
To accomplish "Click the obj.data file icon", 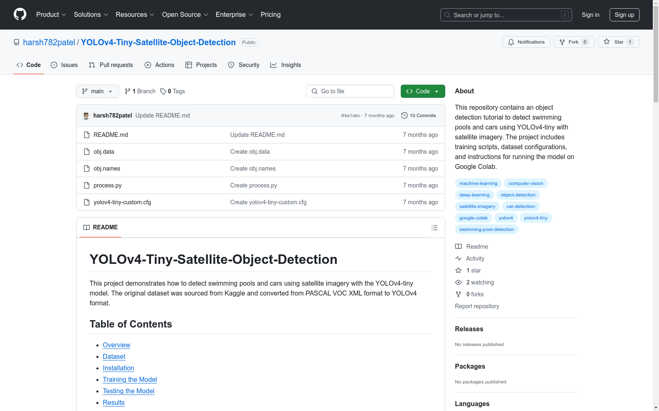I will pos(86,152).
